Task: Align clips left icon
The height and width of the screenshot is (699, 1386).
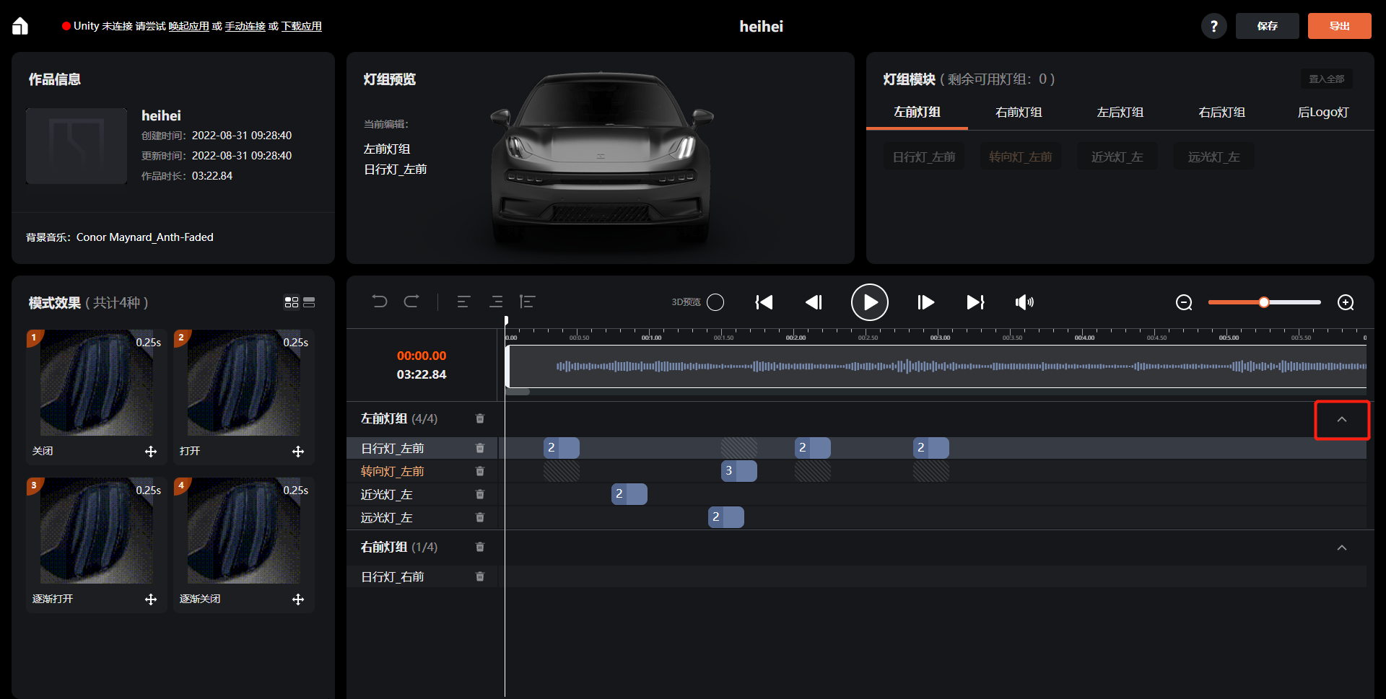Action: click(x=463, y=302)
